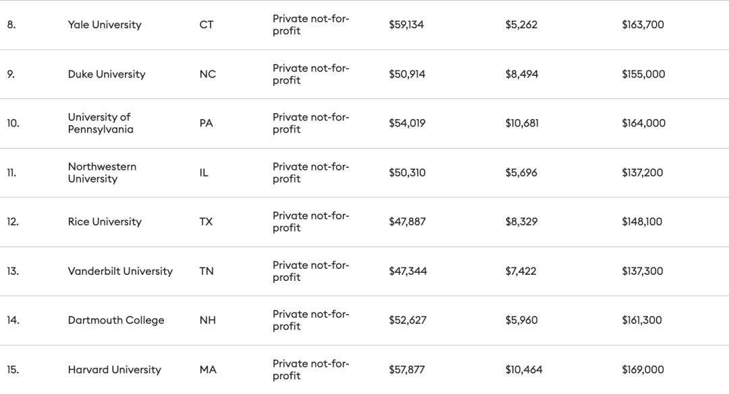Open Vanderbilt University listing
Image resolution: width=729 pixels, height=394 pixels.
pyautogui.click(x=120, y=271)
